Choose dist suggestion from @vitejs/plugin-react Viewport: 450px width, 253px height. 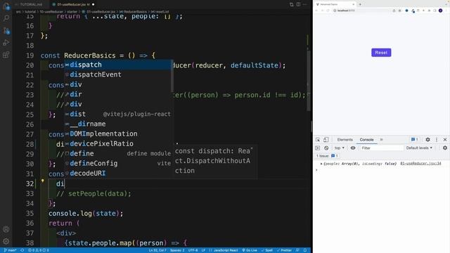tap(117, 114)
